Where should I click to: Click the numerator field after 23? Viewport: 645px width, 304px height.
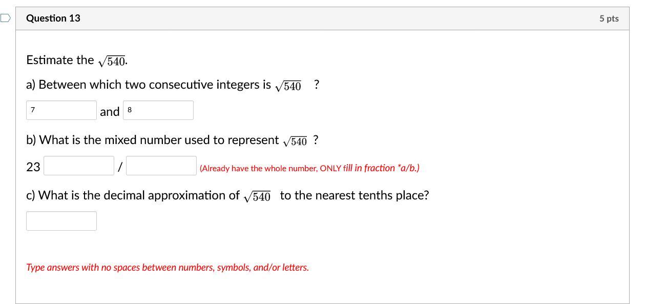[79, 166]
